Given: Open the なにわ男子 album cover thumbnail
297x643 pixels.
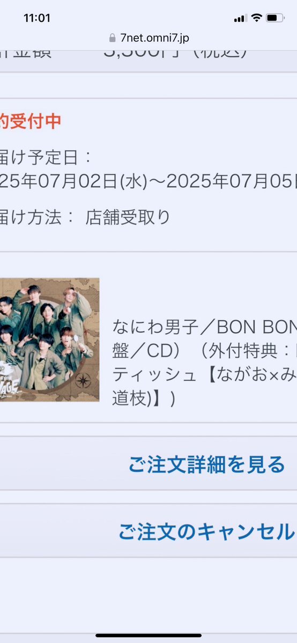Looking at the screenshot, I should pyautogui.click(x=50, y=339).
